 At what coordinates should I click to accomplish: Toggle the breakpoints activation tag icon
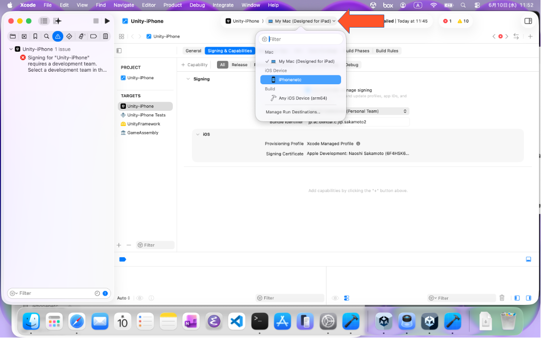pyautogui.click(x=123, y=259)
